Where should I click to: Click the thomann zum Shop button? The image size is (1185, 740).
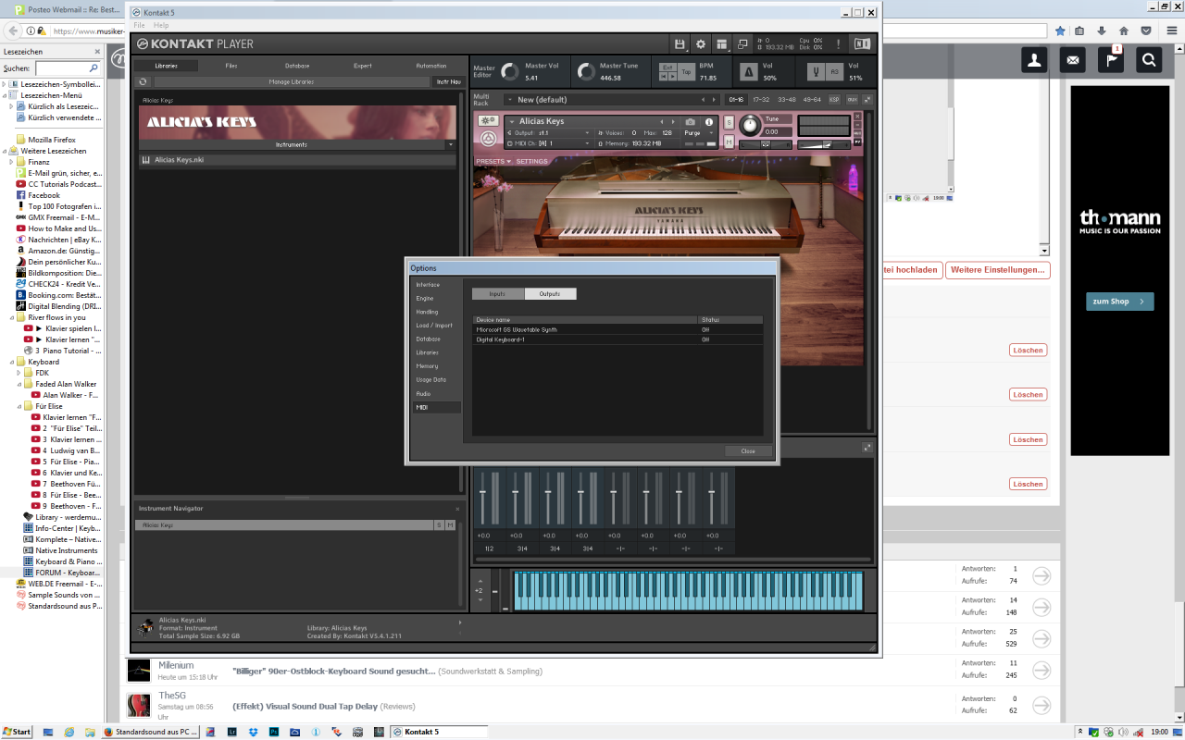1119,302
